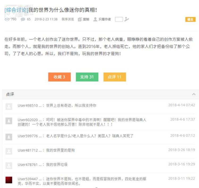This screenshot has height=188, width=199.
Task: Toggle 只看作者 author-only filter
Action: [x=105, y=19]
